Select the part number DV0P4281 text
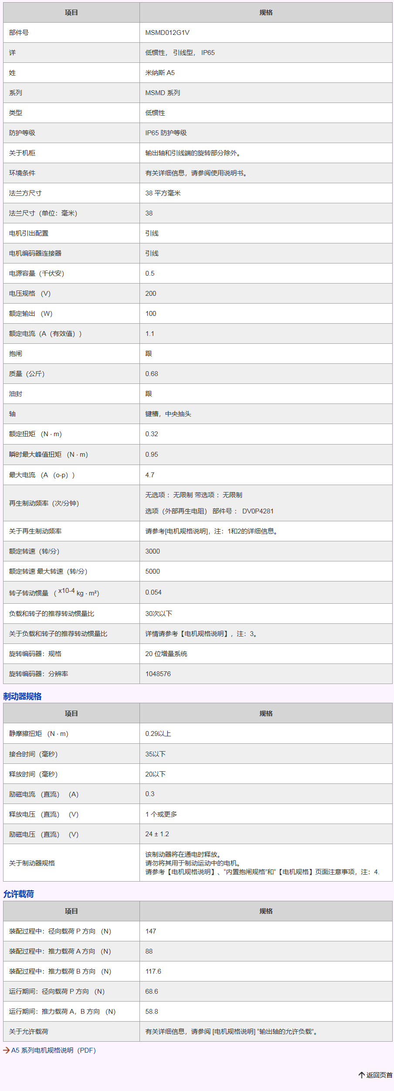 pyautogui.click(x=258, y=511)
